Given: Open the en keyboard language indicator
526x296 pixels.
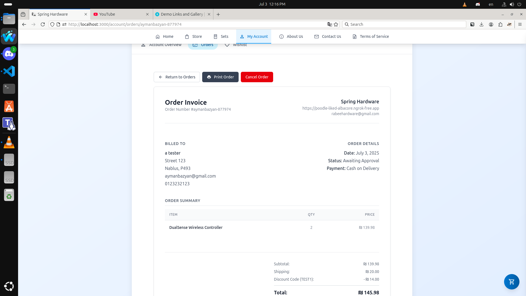Looking at the screenshot, I should [491, 4].
